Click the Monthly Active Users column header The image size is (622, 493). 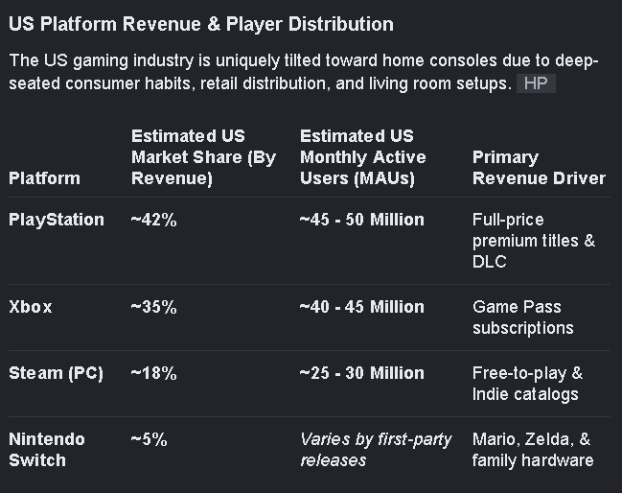click(363, 157)
